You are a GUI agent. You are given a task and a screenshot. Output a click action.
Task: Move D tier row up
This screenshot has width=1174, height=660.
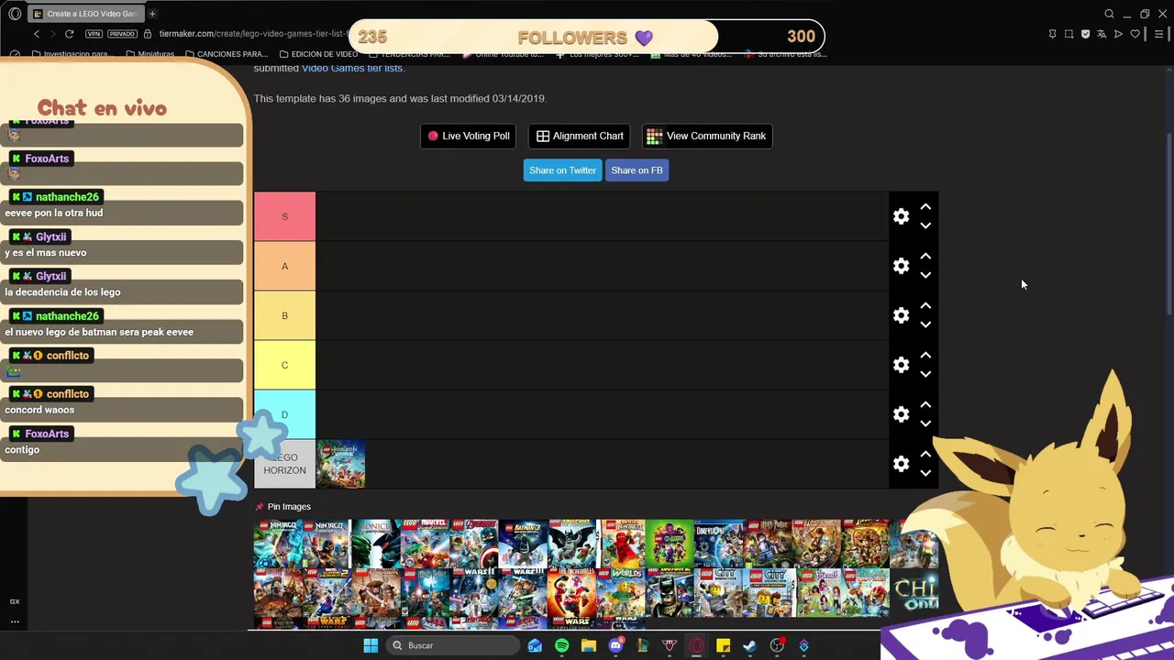tap(925, 405)
